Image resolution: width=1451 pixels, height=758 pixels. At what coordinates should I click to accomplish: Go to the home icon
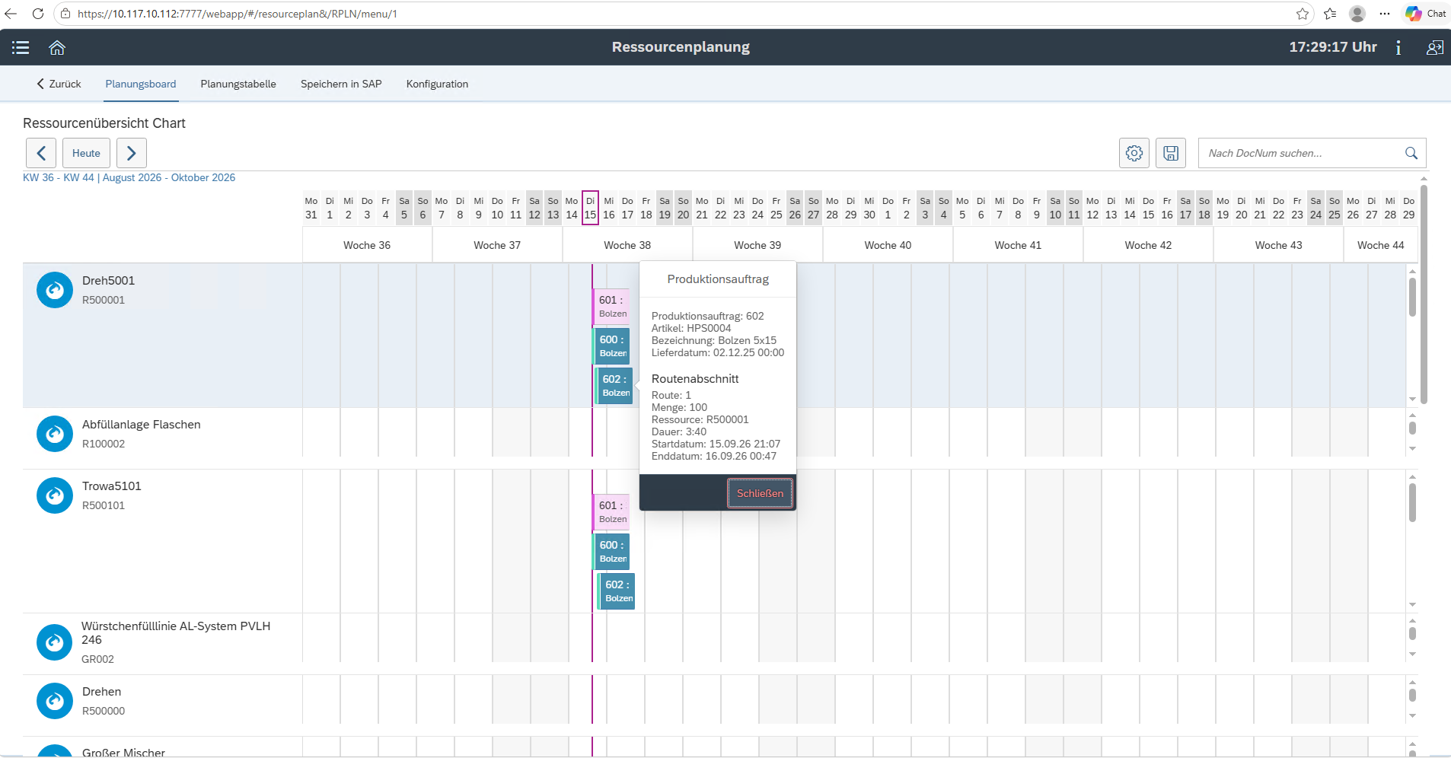coord(57,47)
